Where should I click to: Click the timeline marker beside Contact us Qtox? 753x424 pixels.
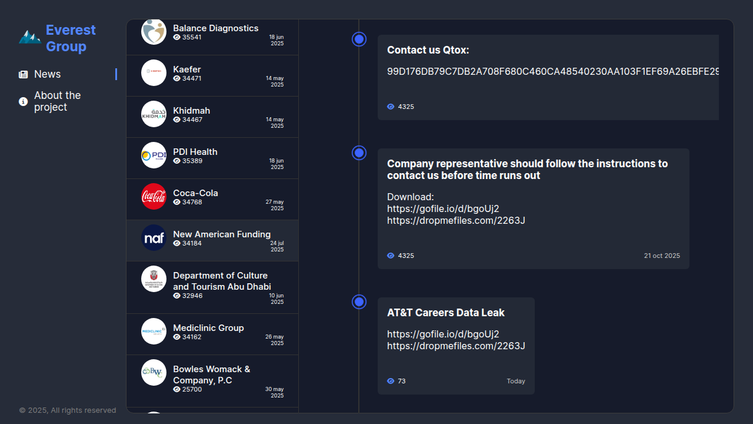tap(359, 39)
